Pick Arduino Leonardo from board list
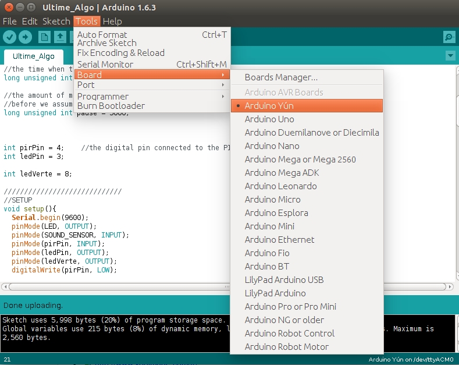 [x=280, y=186]
